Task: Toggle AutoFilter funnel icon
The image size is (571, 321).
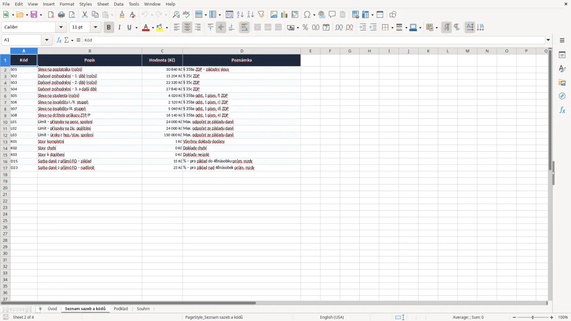Action: tap(261, 15)
